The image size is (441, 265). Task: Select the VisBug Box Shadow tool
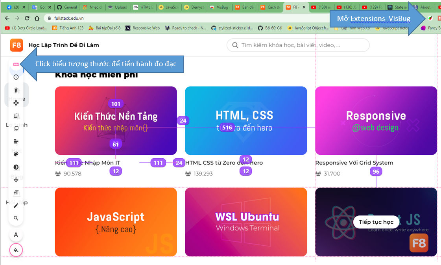coord(16,167)
